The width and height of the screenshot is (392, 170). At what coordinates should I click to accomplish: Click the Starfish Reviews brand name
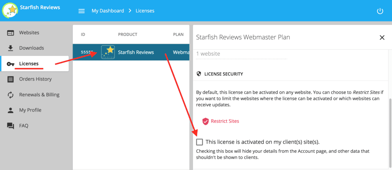pyautogui.click(x=40, y=8)
